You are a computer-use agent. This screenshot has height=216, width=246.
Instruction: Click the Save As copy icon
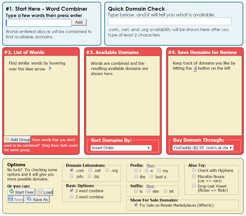(x=29, y=199)
